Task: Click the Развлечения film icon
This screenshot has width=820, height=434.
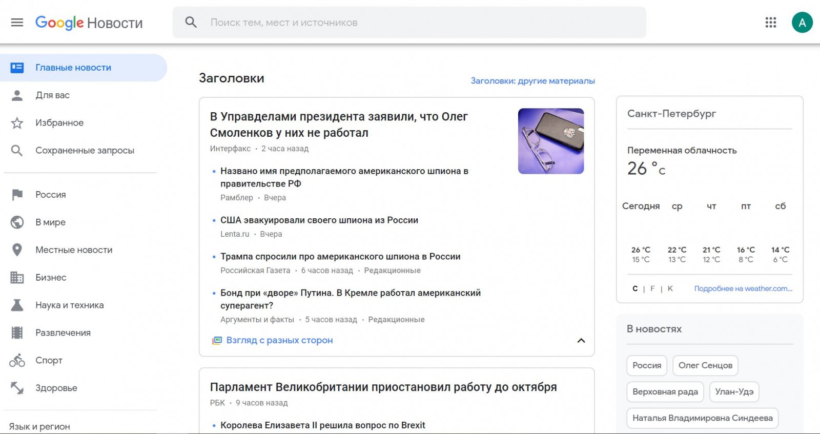Action: point(17,333)
